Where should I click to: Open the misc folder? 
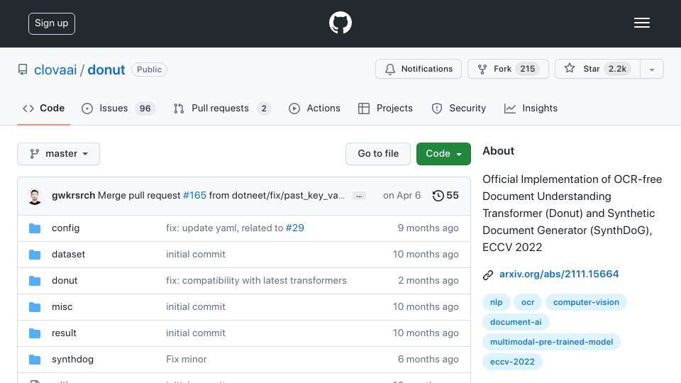pyautogui.click(x=62, y=306)
